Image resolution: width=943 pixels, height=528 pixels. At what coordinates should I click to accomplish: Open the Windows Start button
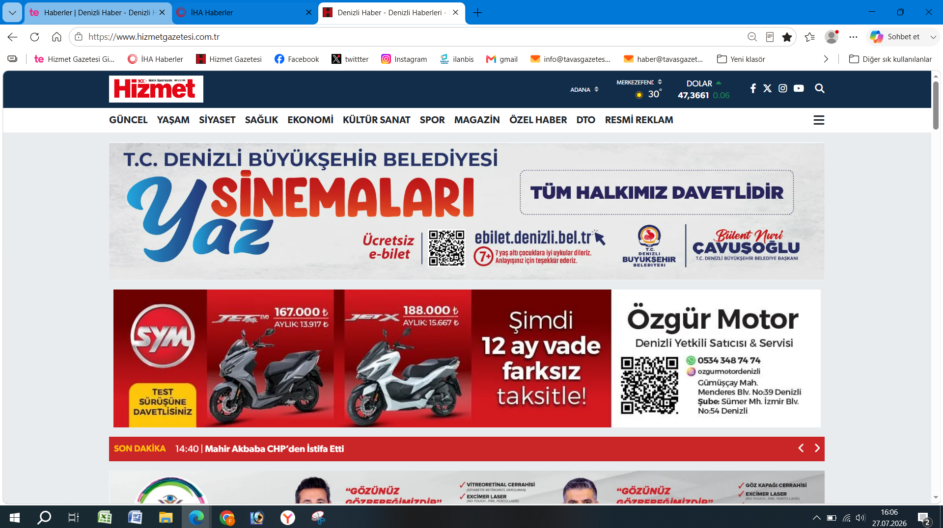coord(14,517)
